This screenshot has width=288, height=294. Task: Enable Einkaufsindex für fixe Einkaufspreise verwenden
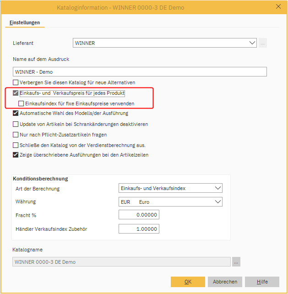point(22,103)
